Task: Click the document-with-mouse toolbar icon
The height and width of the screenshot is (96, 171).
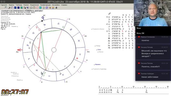Action: [25, 8]
